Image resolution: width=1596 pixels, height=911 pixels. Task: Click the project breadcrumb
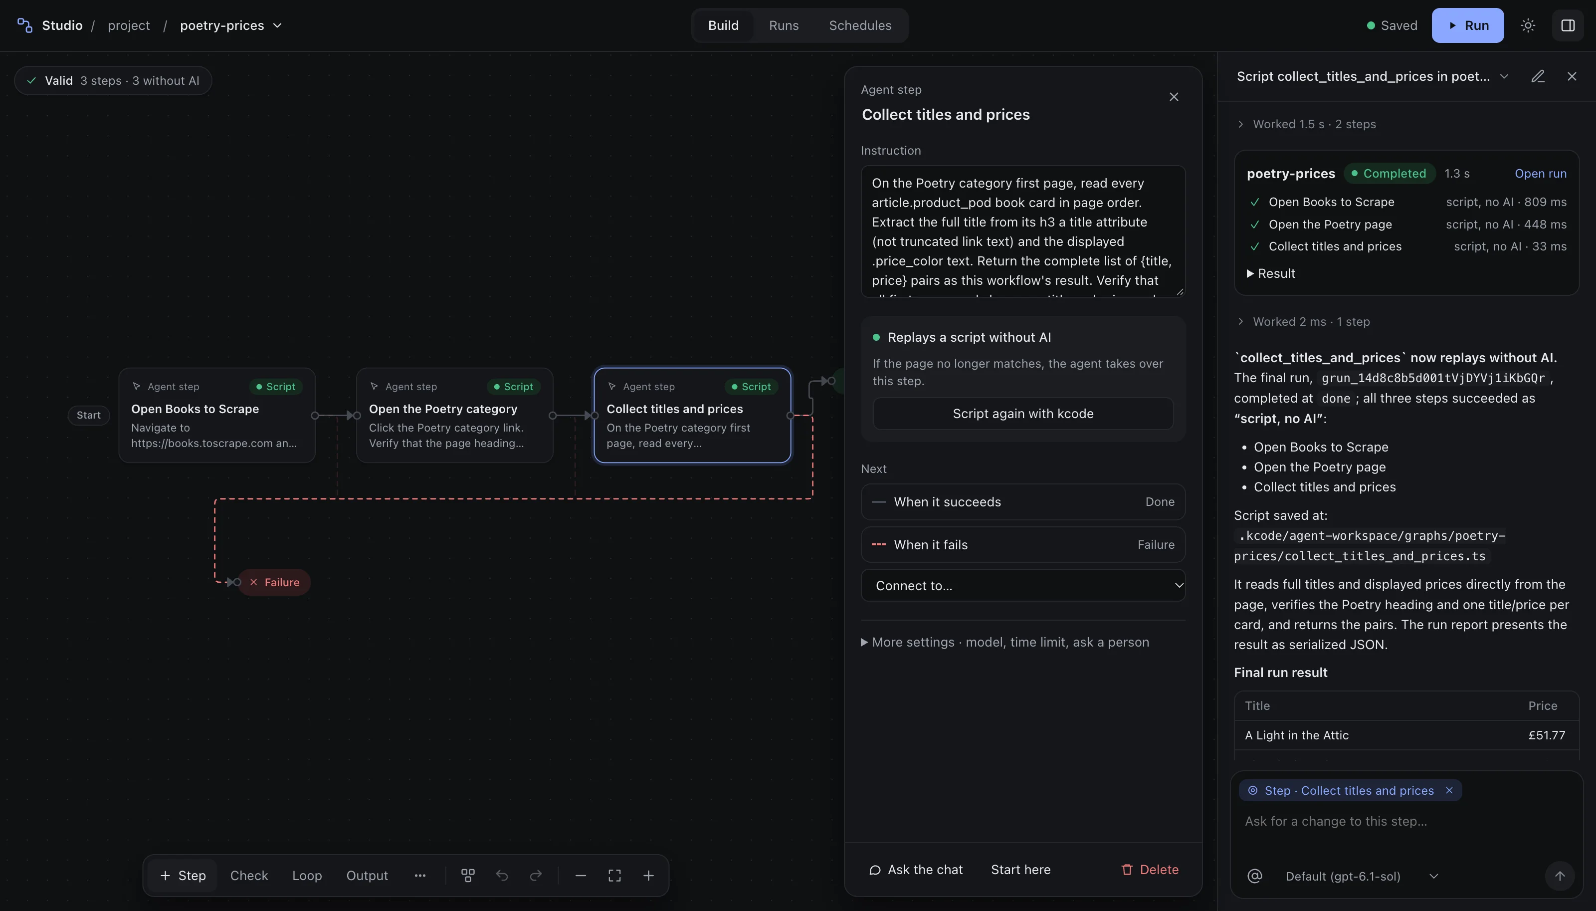pos(129,25)
